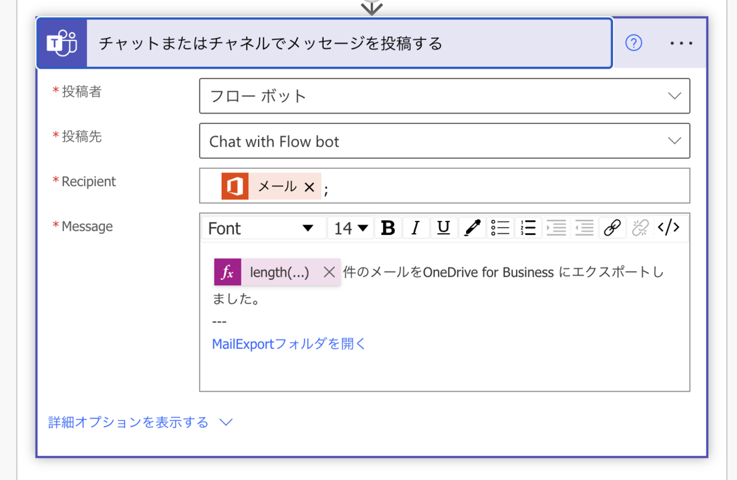This screenshot has height=480, width=737.
Task: Expand 詳細オプションを表示する
Action: (x=141, y=422)
